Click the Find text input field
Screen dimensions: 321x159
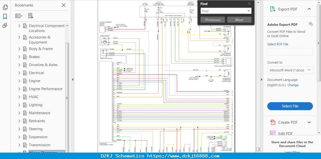tap(223, 11)
